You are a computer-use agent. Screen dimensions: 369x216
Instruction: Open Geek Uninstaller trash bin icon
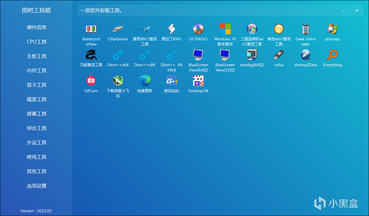click(x=306, y=29)
